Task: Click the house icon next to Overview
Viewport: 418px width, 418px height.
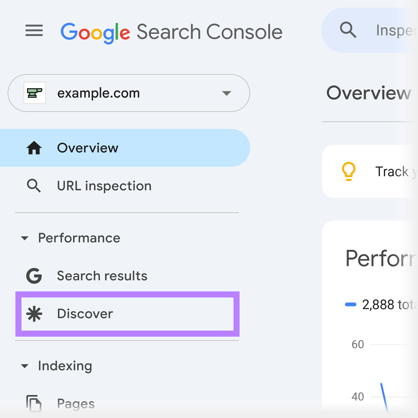Action: click(34, 148)
